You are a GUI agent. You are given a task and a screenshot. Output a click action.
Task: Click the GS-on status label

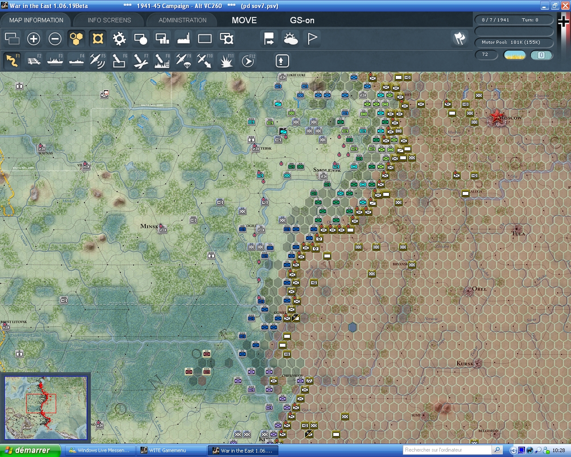302,20
